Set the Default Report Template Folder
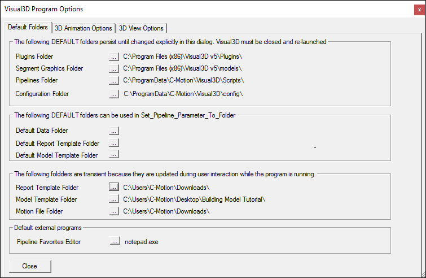Screen dimensions: 426x278 pyautogui.click(x=114, y=143)
